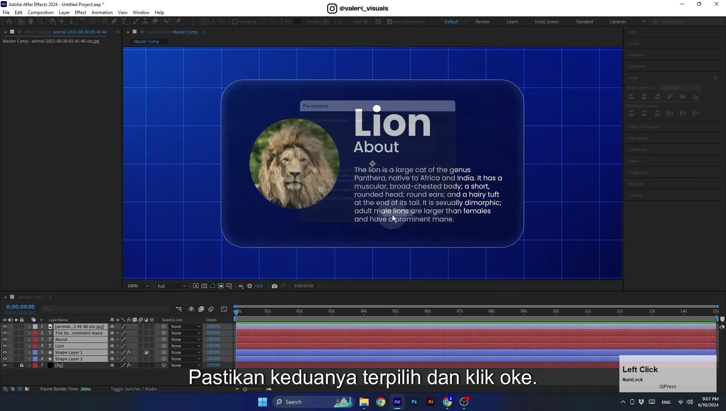Select the Hand tool in toolbar

[31, 22]
